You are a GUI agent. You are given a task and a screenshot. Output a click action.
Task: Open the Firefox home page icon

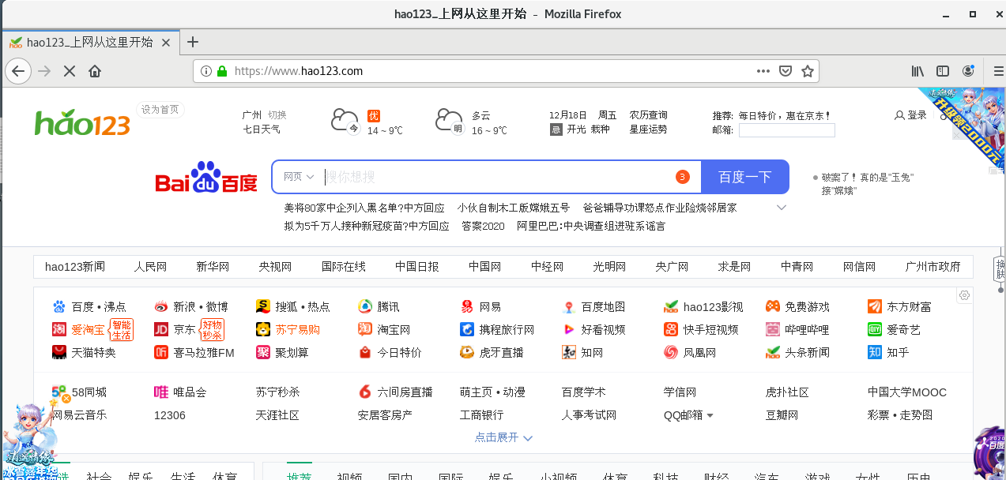pos(95,71)
